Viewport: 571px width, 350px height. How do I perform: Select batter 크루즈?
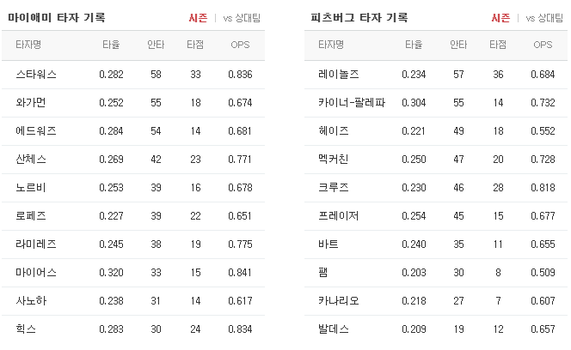(333, 188)
